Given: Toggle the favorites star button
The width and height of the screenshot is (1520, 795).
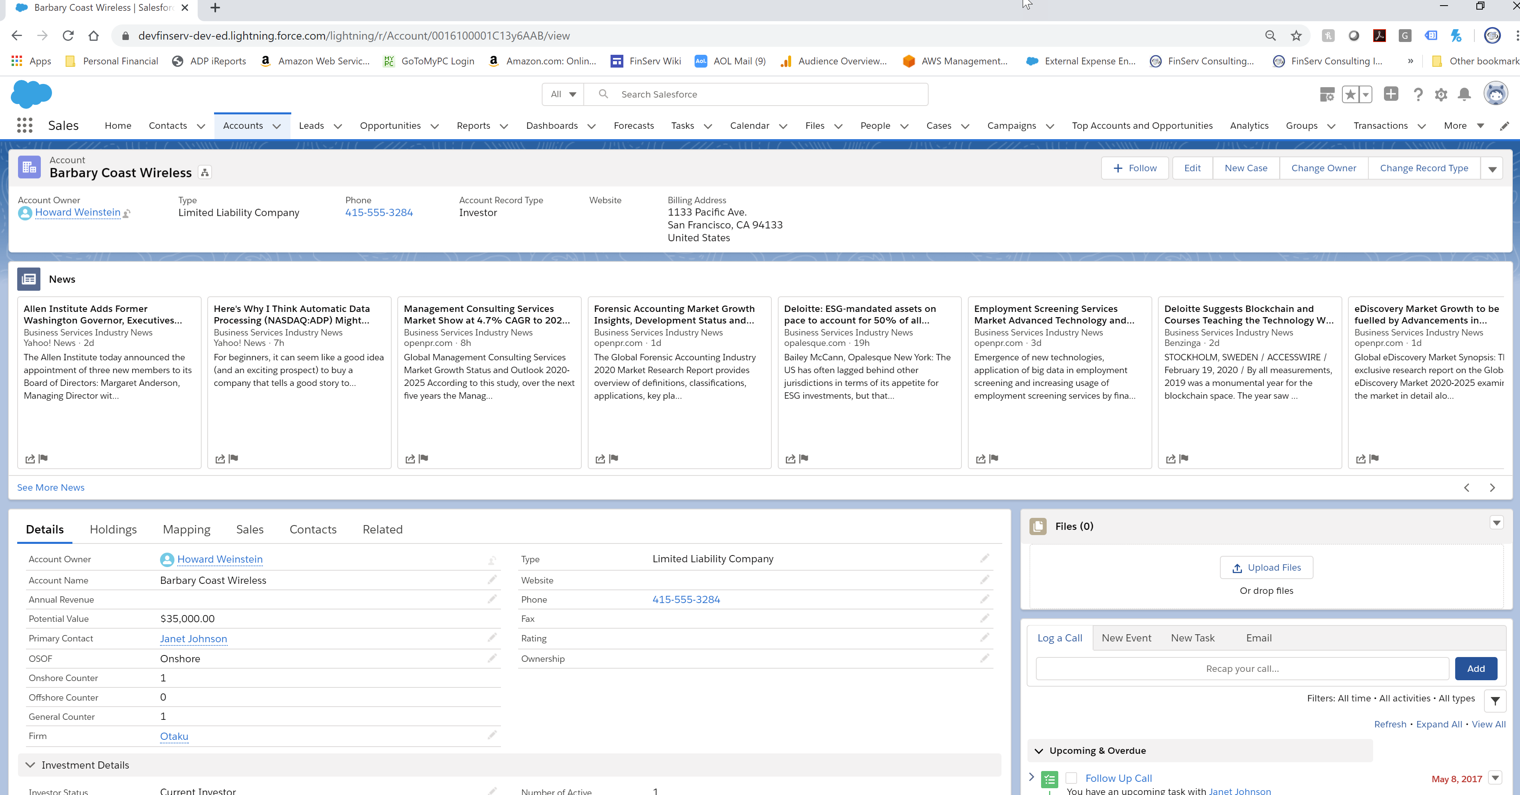Looking at the screenshot, I should [1350, 94].
